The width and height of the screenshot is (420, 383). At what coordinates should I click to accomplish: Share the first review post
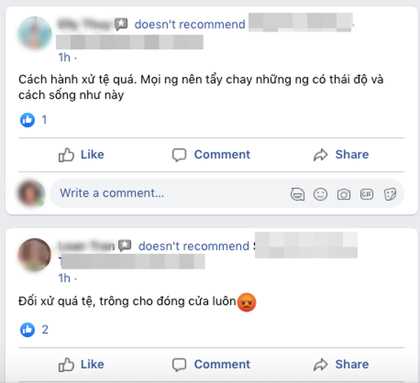pos(341,155)
